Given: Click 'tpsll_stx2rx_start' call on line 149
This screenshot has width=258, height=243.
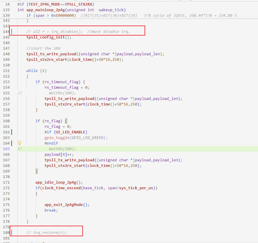Looking at the screenshot, I should (75, 60).
